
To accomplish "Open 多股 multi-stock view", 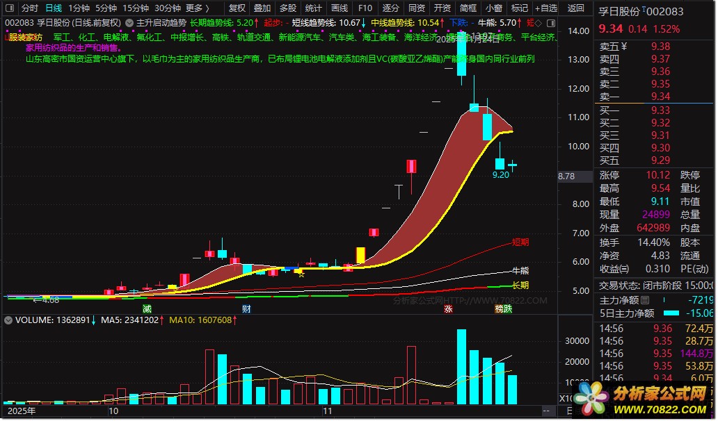I will point(287,8).
